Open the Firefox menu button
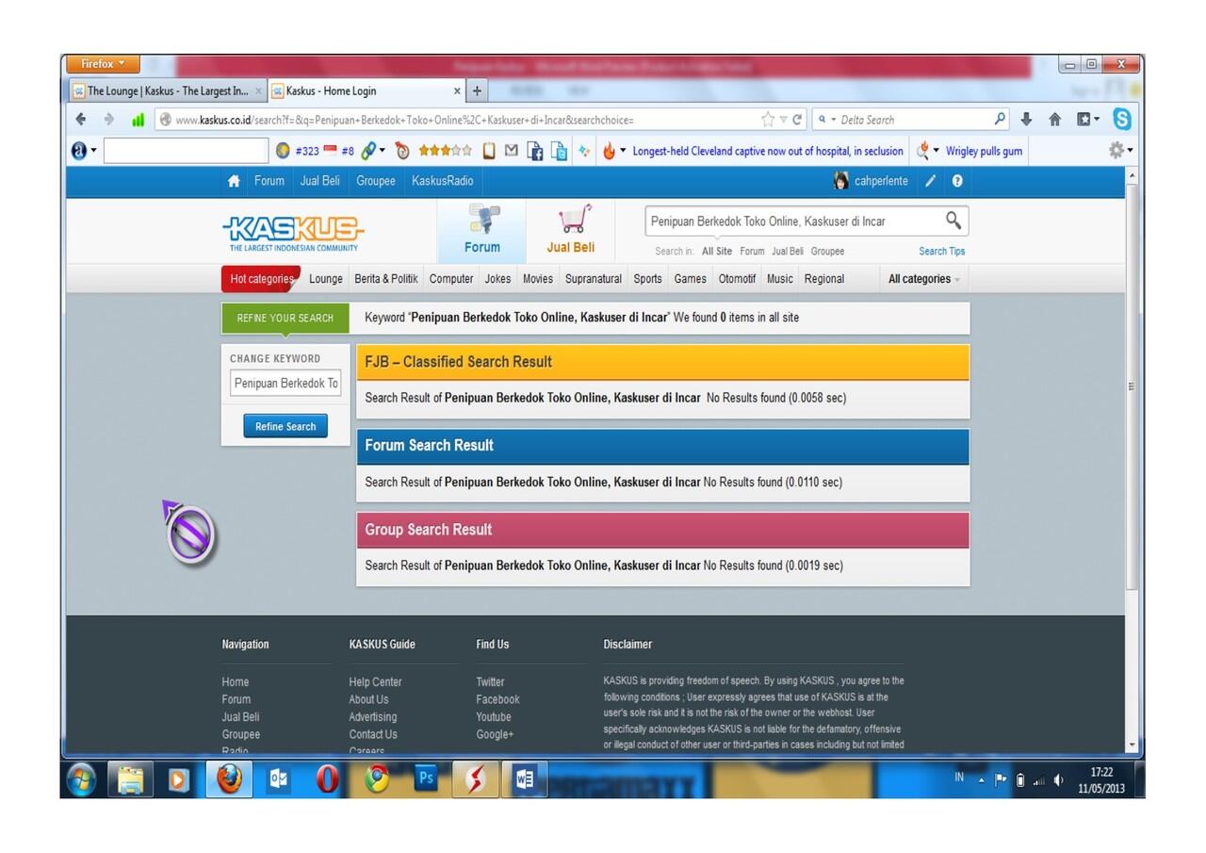Viewport: 1206px width, 853px height. pos(103,64)
